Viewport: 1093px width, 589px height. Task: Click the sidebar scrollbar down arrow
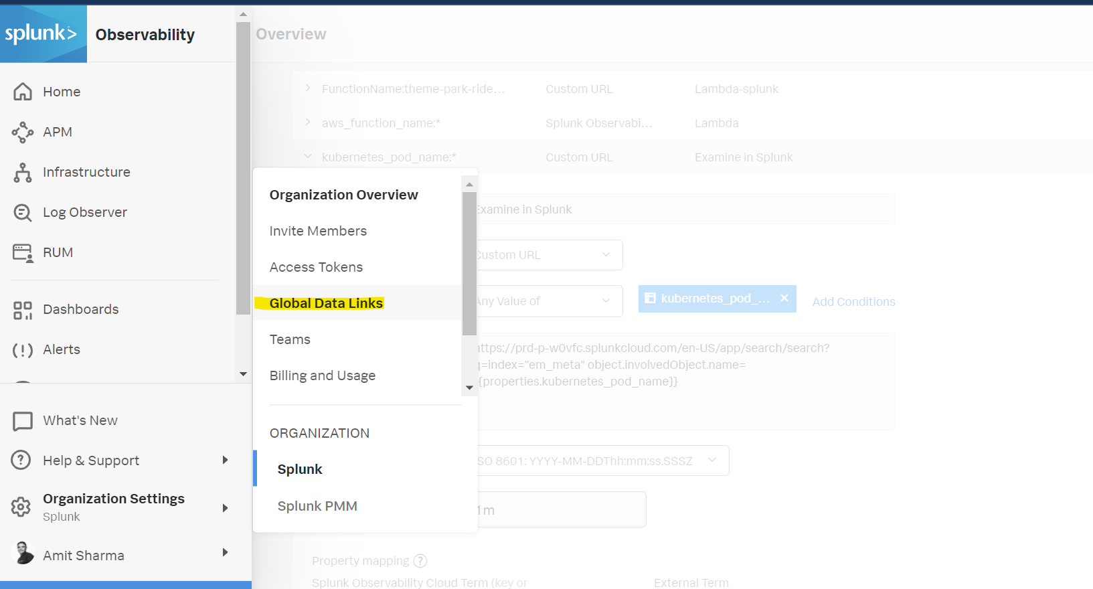tap(243, 374)
